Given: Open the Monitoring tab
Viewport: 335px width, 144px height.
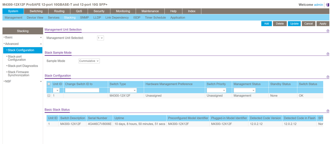Looking at the screenshot, I should tap(123, 11).
